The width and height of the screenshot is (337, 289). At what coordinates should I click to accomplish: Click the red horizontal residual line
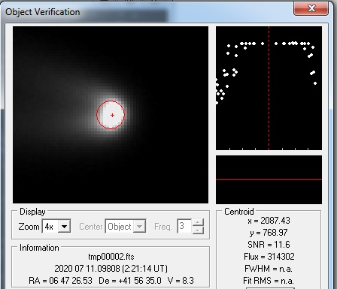click(269, 179)
